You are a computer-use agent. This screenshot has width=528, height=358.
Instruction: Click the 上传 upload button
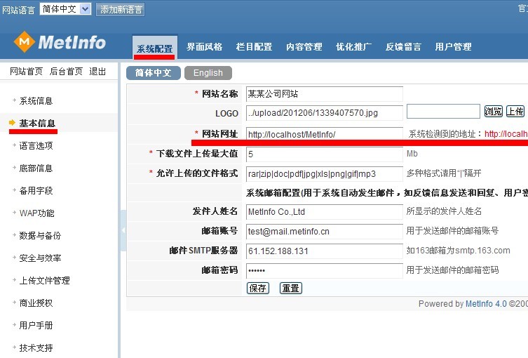[x=515, y=111]
